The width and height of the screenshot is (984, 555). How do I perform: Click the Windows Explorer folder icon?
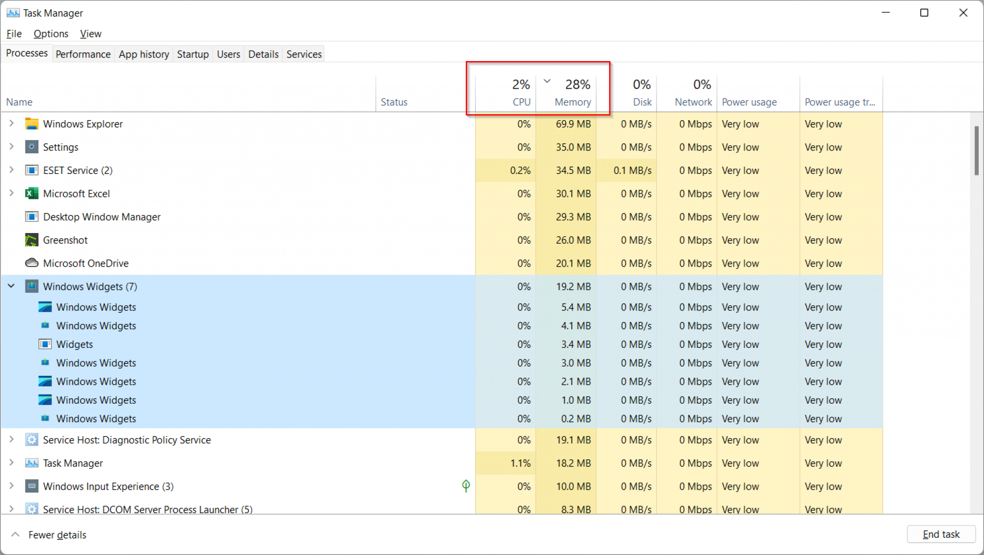coord(31,123)
